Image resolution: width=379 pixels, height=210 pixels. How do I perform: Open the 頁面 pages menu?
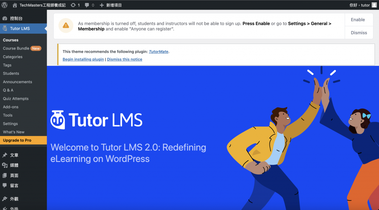point(14,176)
